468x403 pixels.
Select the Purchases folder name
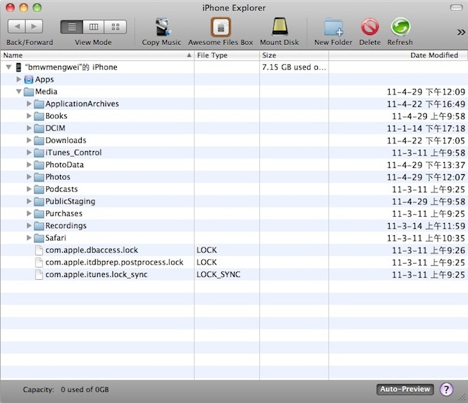[x=64, y=213]
